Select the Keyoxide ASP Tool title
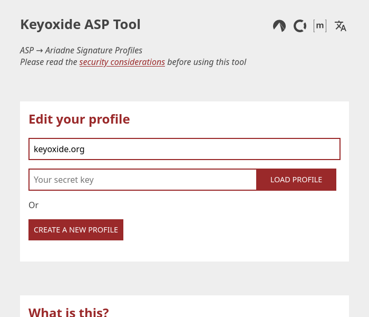369x317 pixels. coord(81,24)
